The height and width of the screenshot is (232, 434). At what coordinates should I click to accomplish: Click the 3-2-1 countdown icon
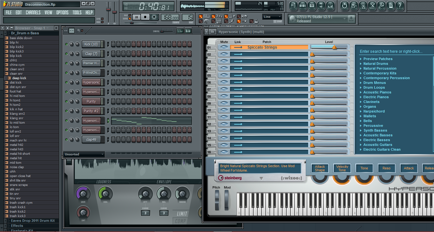pyautogui.click(x=219, y=16)
